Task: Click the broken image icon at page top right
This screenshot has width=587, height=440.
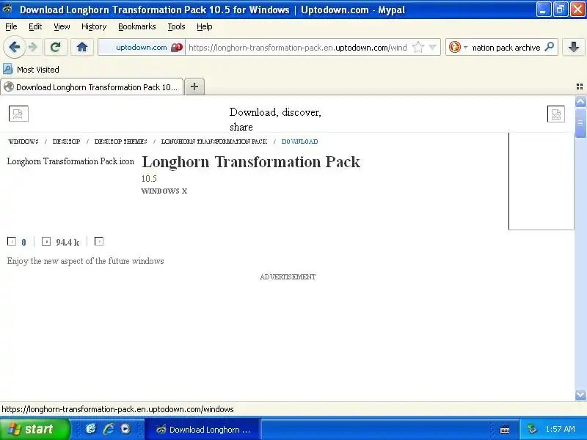Action: pos(556,114)
